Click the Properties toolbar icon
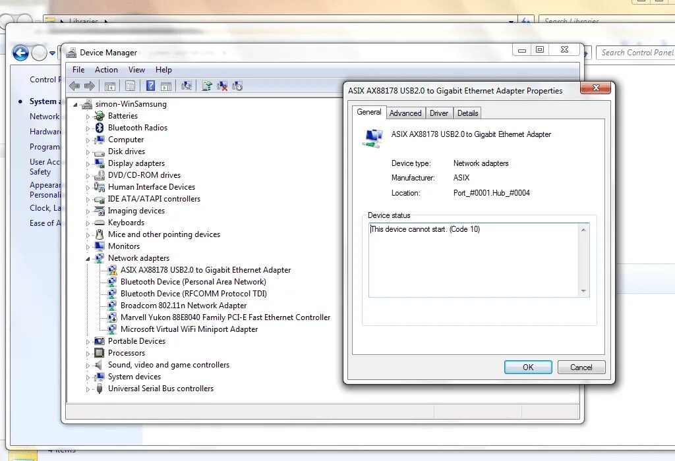The width and height of the screenshot is (675, 461). tap(130, 86)
